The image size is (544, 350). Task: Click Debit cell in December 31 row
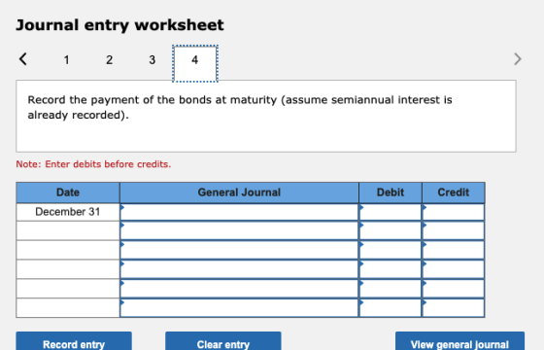pyautogui.click(x=391, y=212)
